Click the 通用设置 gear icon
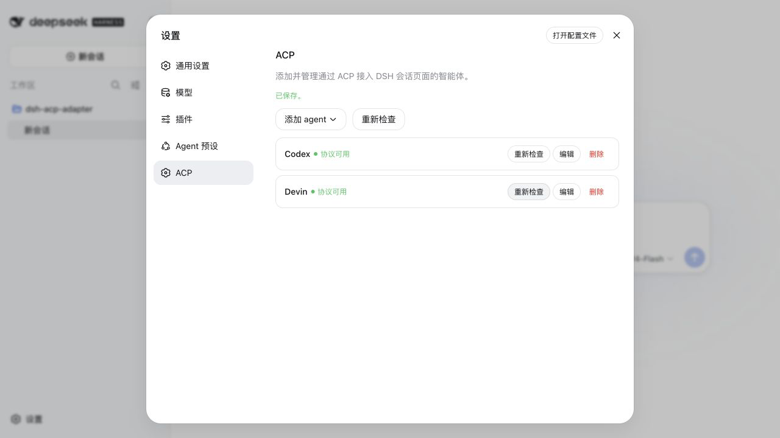The width and height of the screenshot is (780, 438). tap(166, 66)
